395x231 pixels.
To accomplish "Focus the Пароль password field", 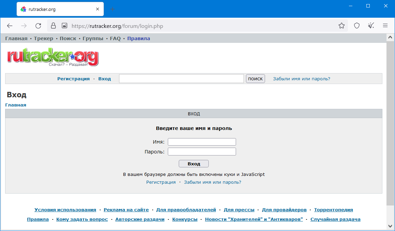I will (202, 152).
